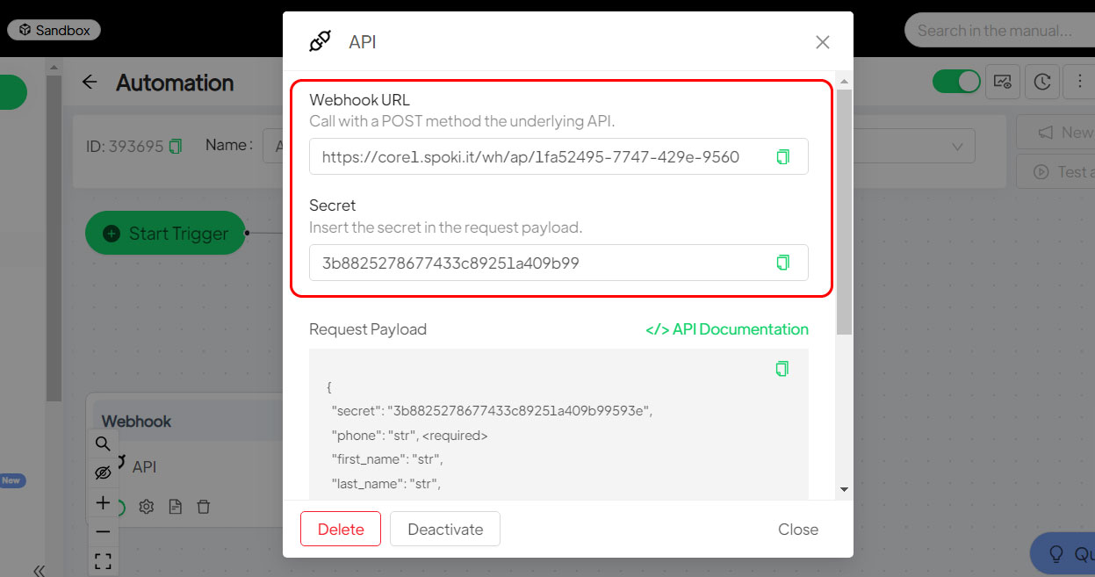The image size is (1095, 577).
Task: Copy the automation ID 393695
Action: 176,146
